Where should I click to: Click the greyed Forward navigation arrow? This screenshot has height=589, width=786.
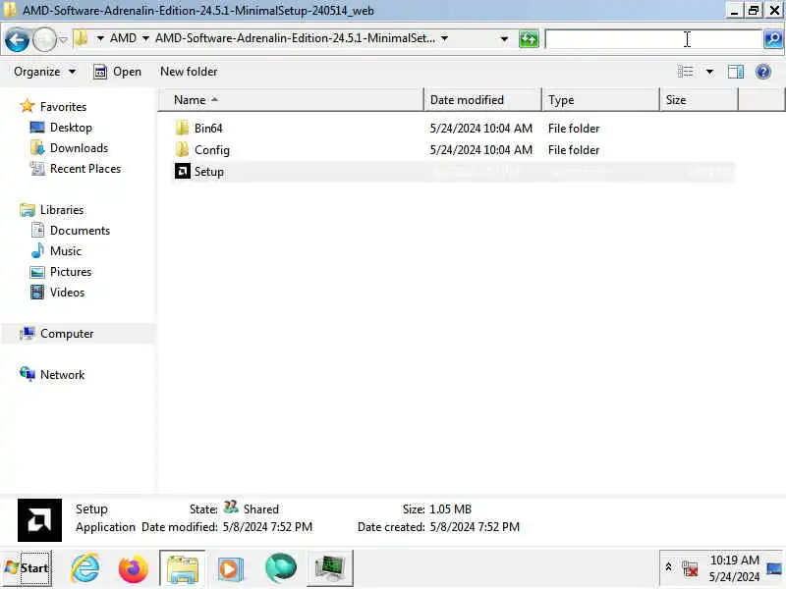[44, 39]
